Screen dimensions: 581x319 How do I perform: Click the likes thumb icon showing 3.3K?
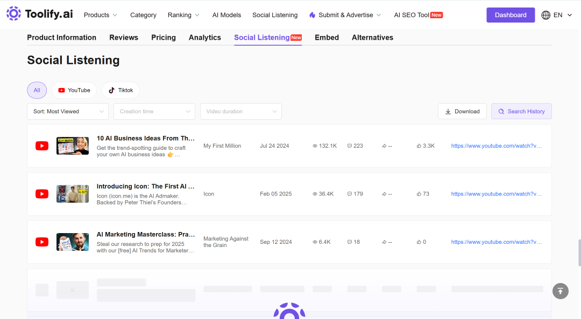[419, 146]
